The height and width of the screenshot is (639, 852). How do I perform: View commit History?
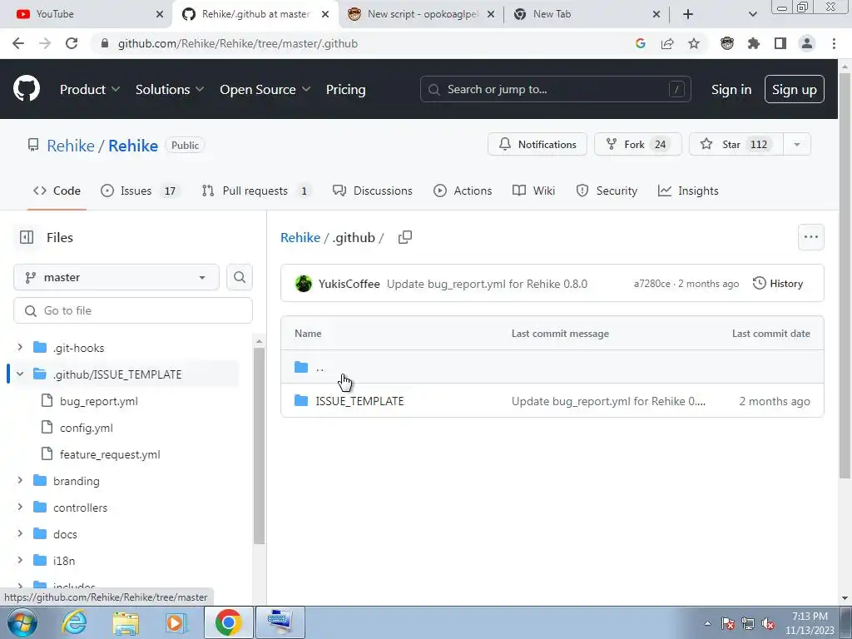pyautogui.click(x=778, y=284)
